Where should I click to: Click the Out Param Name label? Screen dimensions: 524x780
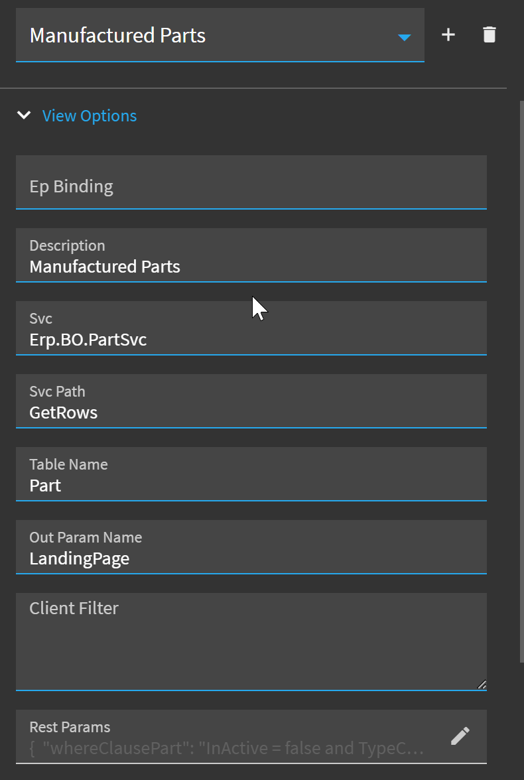pyautogui.click(x=86, y=537)
